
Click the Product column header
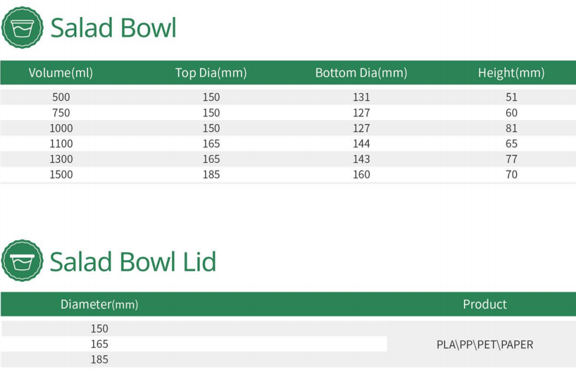[485, 304]
